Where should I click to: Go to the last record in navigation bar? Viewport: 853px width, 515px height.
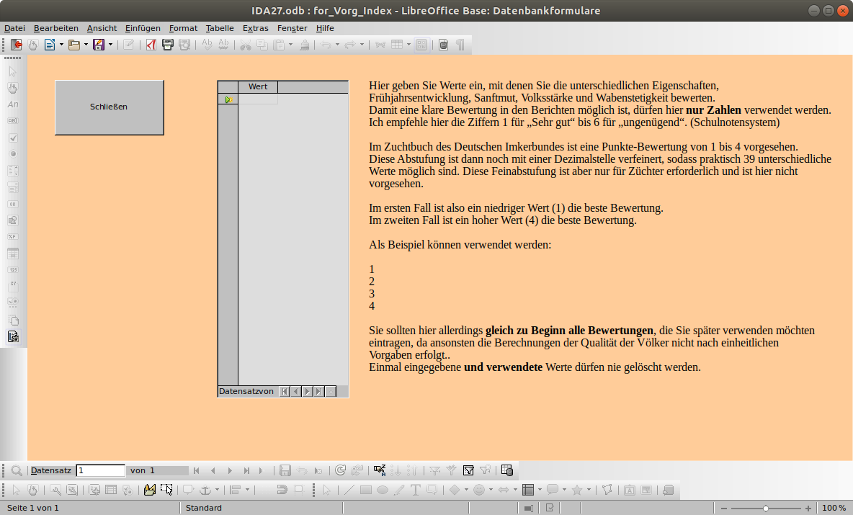click(246, 470)
